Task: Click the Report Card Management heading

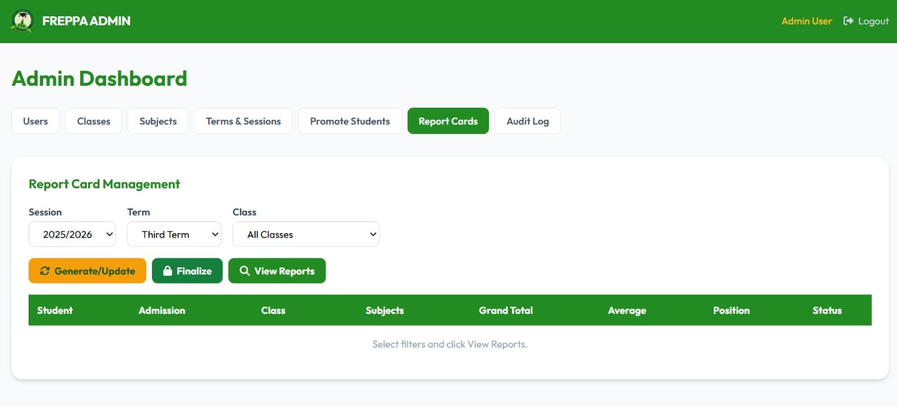Action: (104, 184)
